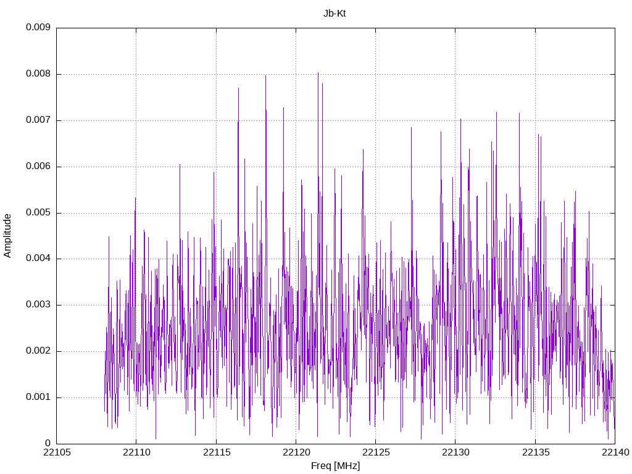Click y-axis tick label 0.009

pos(38,27)
